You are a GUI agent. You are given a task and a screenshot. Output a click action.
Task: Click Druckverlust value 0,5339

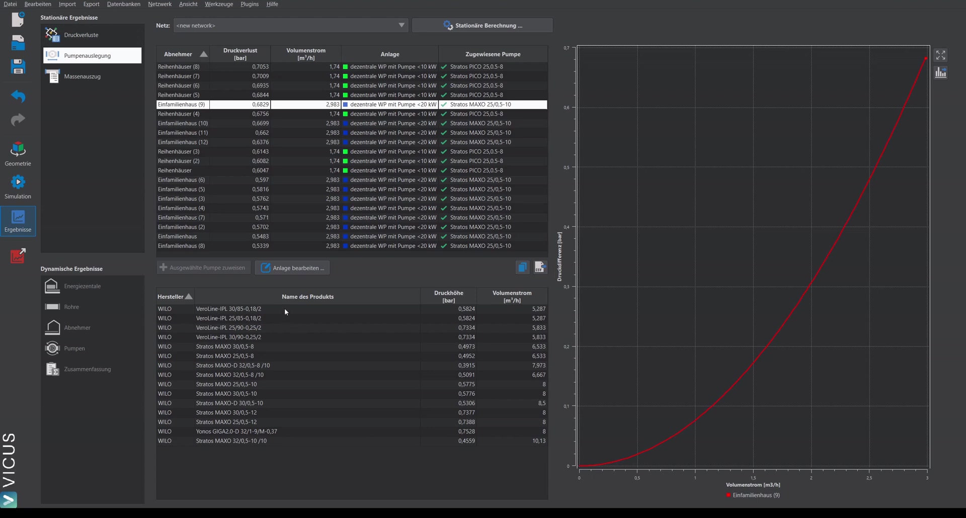260,246
